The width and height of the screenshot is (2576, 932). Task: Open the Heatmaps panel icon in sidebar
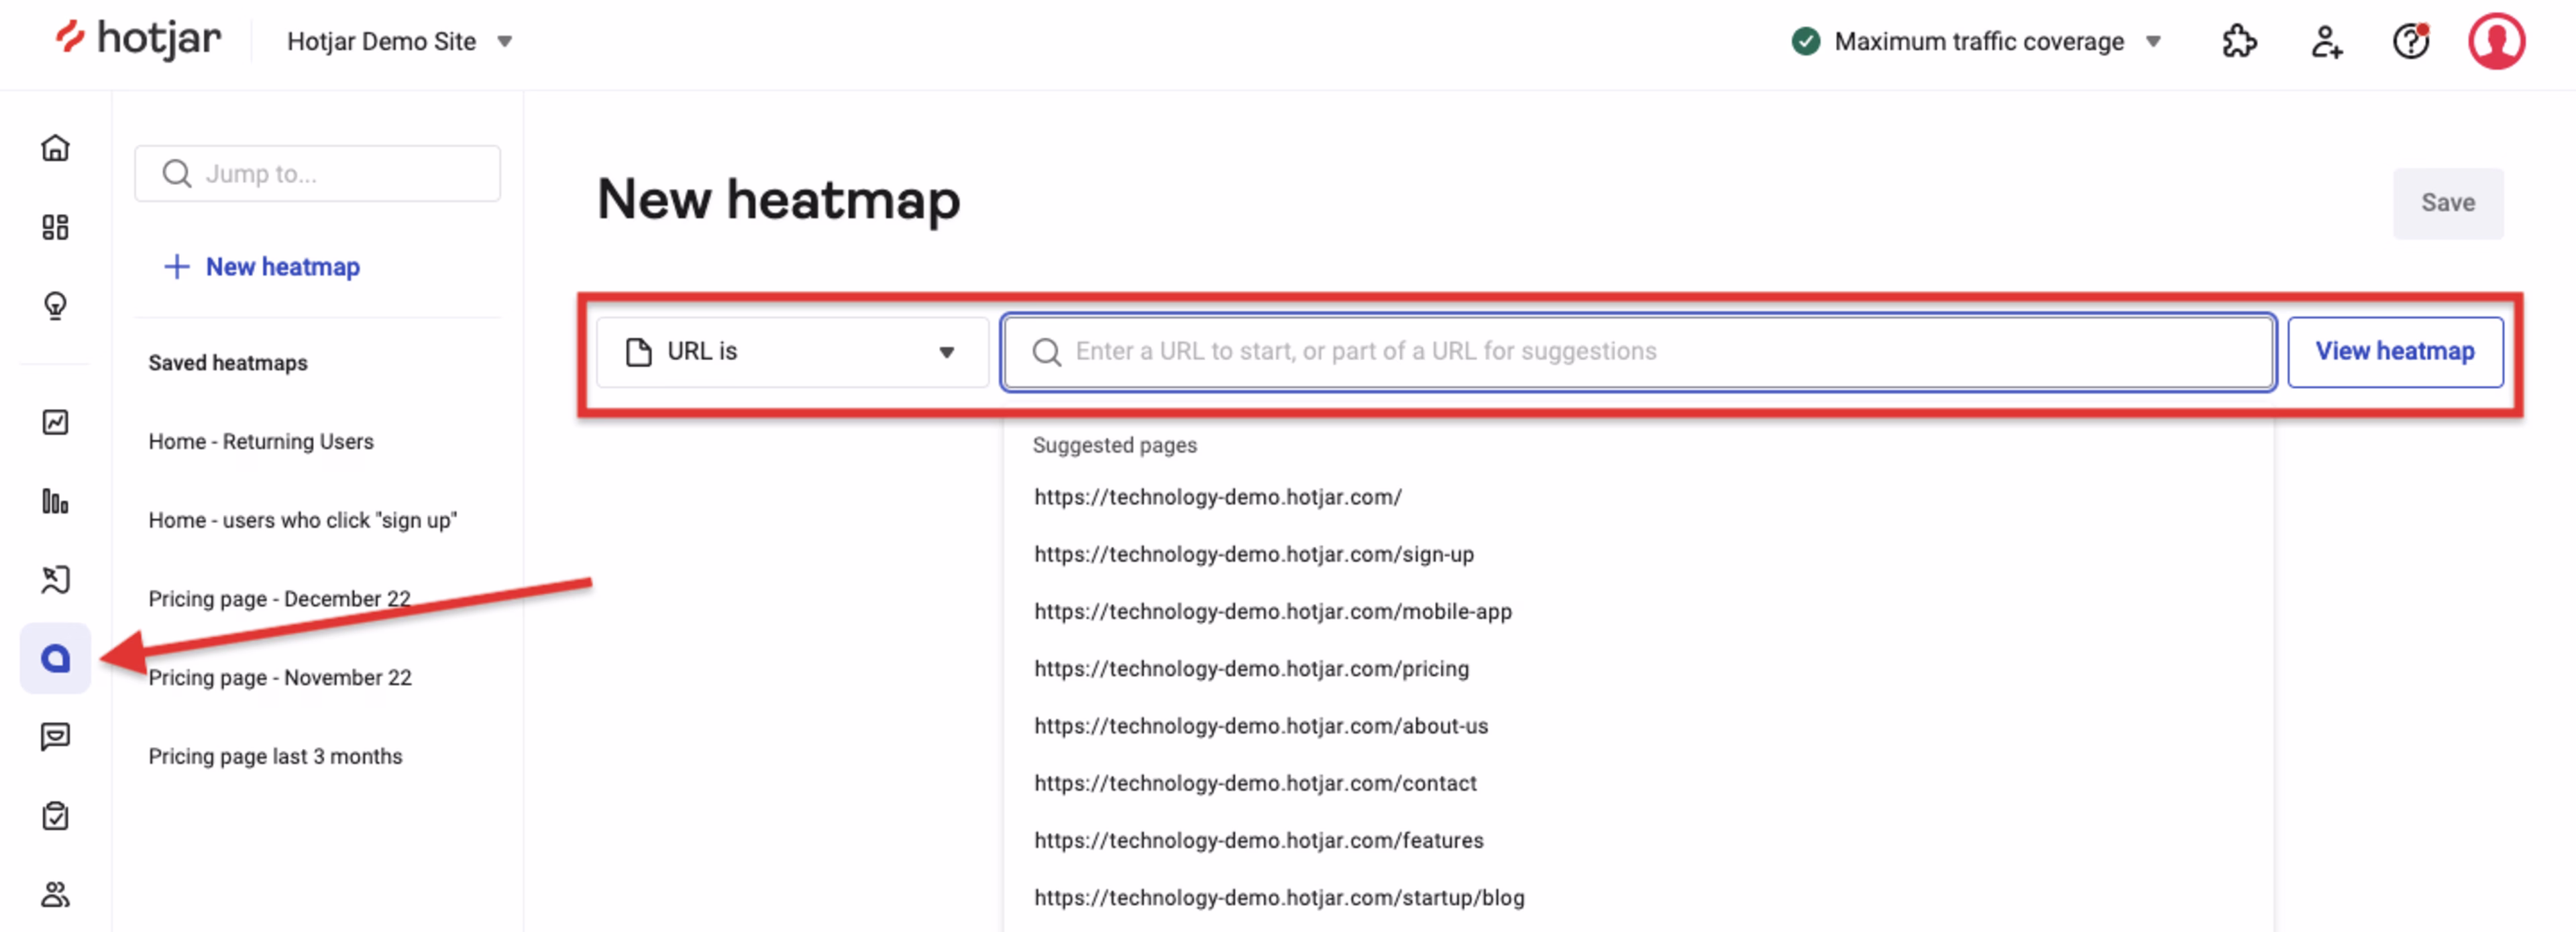click(x=55, y=657)
